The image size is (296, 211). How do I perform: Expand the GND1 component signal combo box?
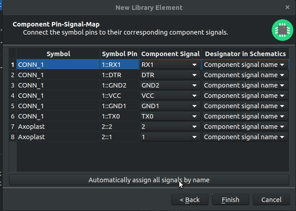[170, 106]
